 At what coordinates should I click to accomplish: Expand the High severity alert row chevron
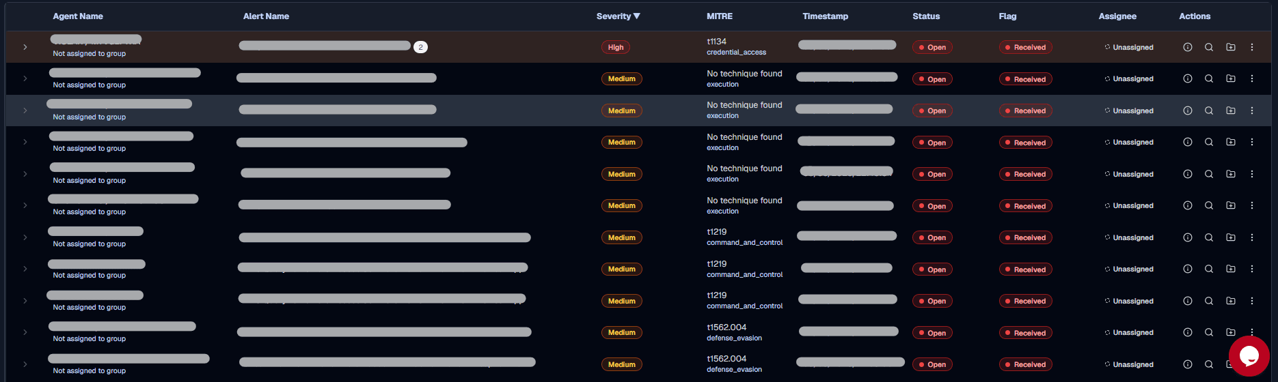pos(25,47)
